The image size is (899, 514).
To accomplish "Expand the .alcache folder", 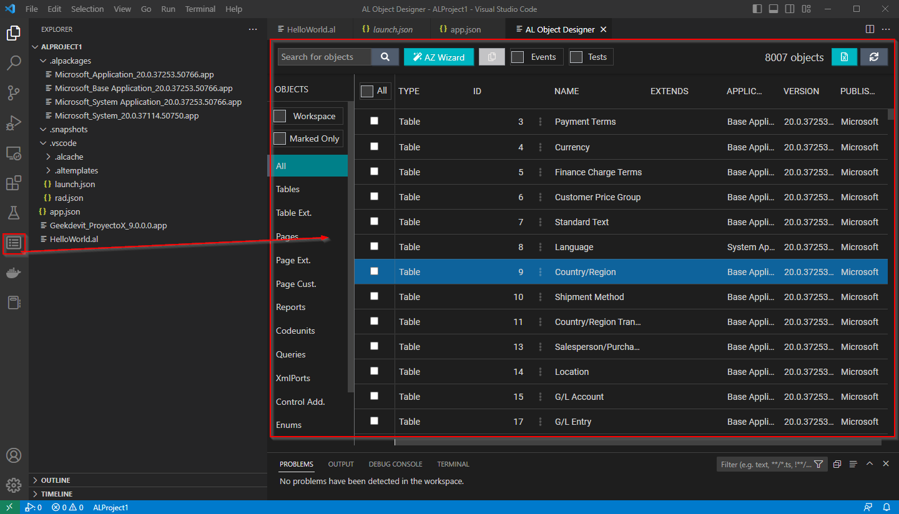I will tap(49, 157).
